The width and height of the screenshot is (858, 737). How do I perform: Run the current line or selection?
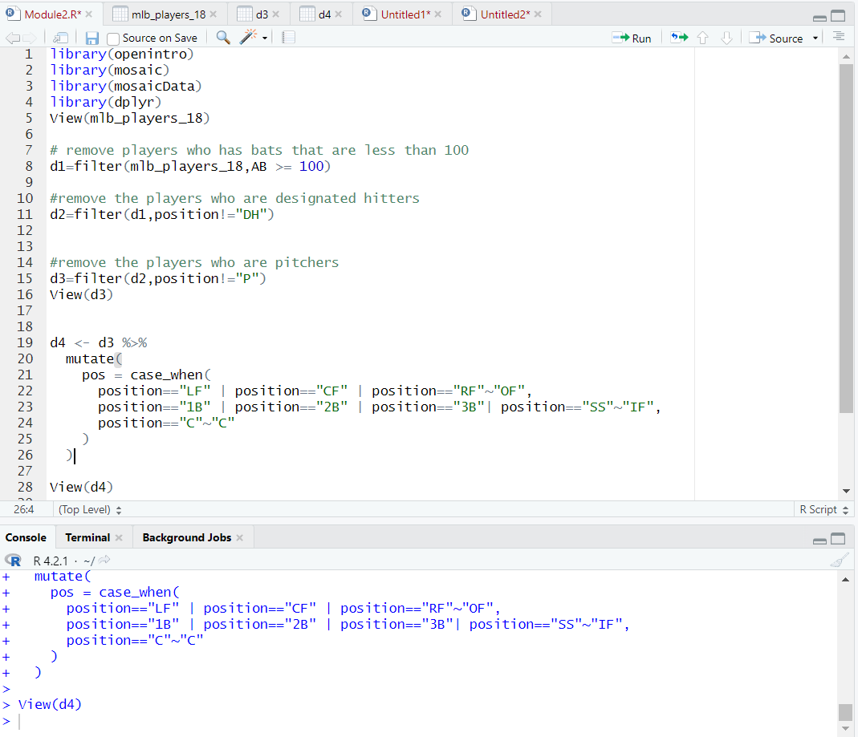coord(632,38)
